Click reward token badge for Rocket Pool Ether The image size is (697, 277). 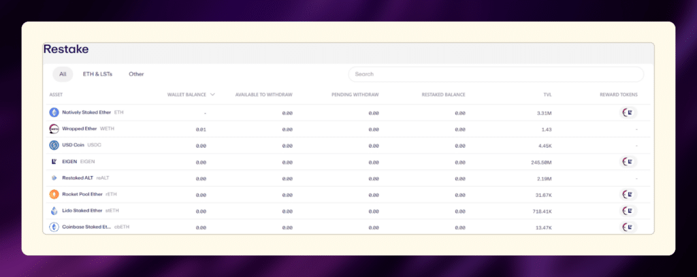point(628,194)
